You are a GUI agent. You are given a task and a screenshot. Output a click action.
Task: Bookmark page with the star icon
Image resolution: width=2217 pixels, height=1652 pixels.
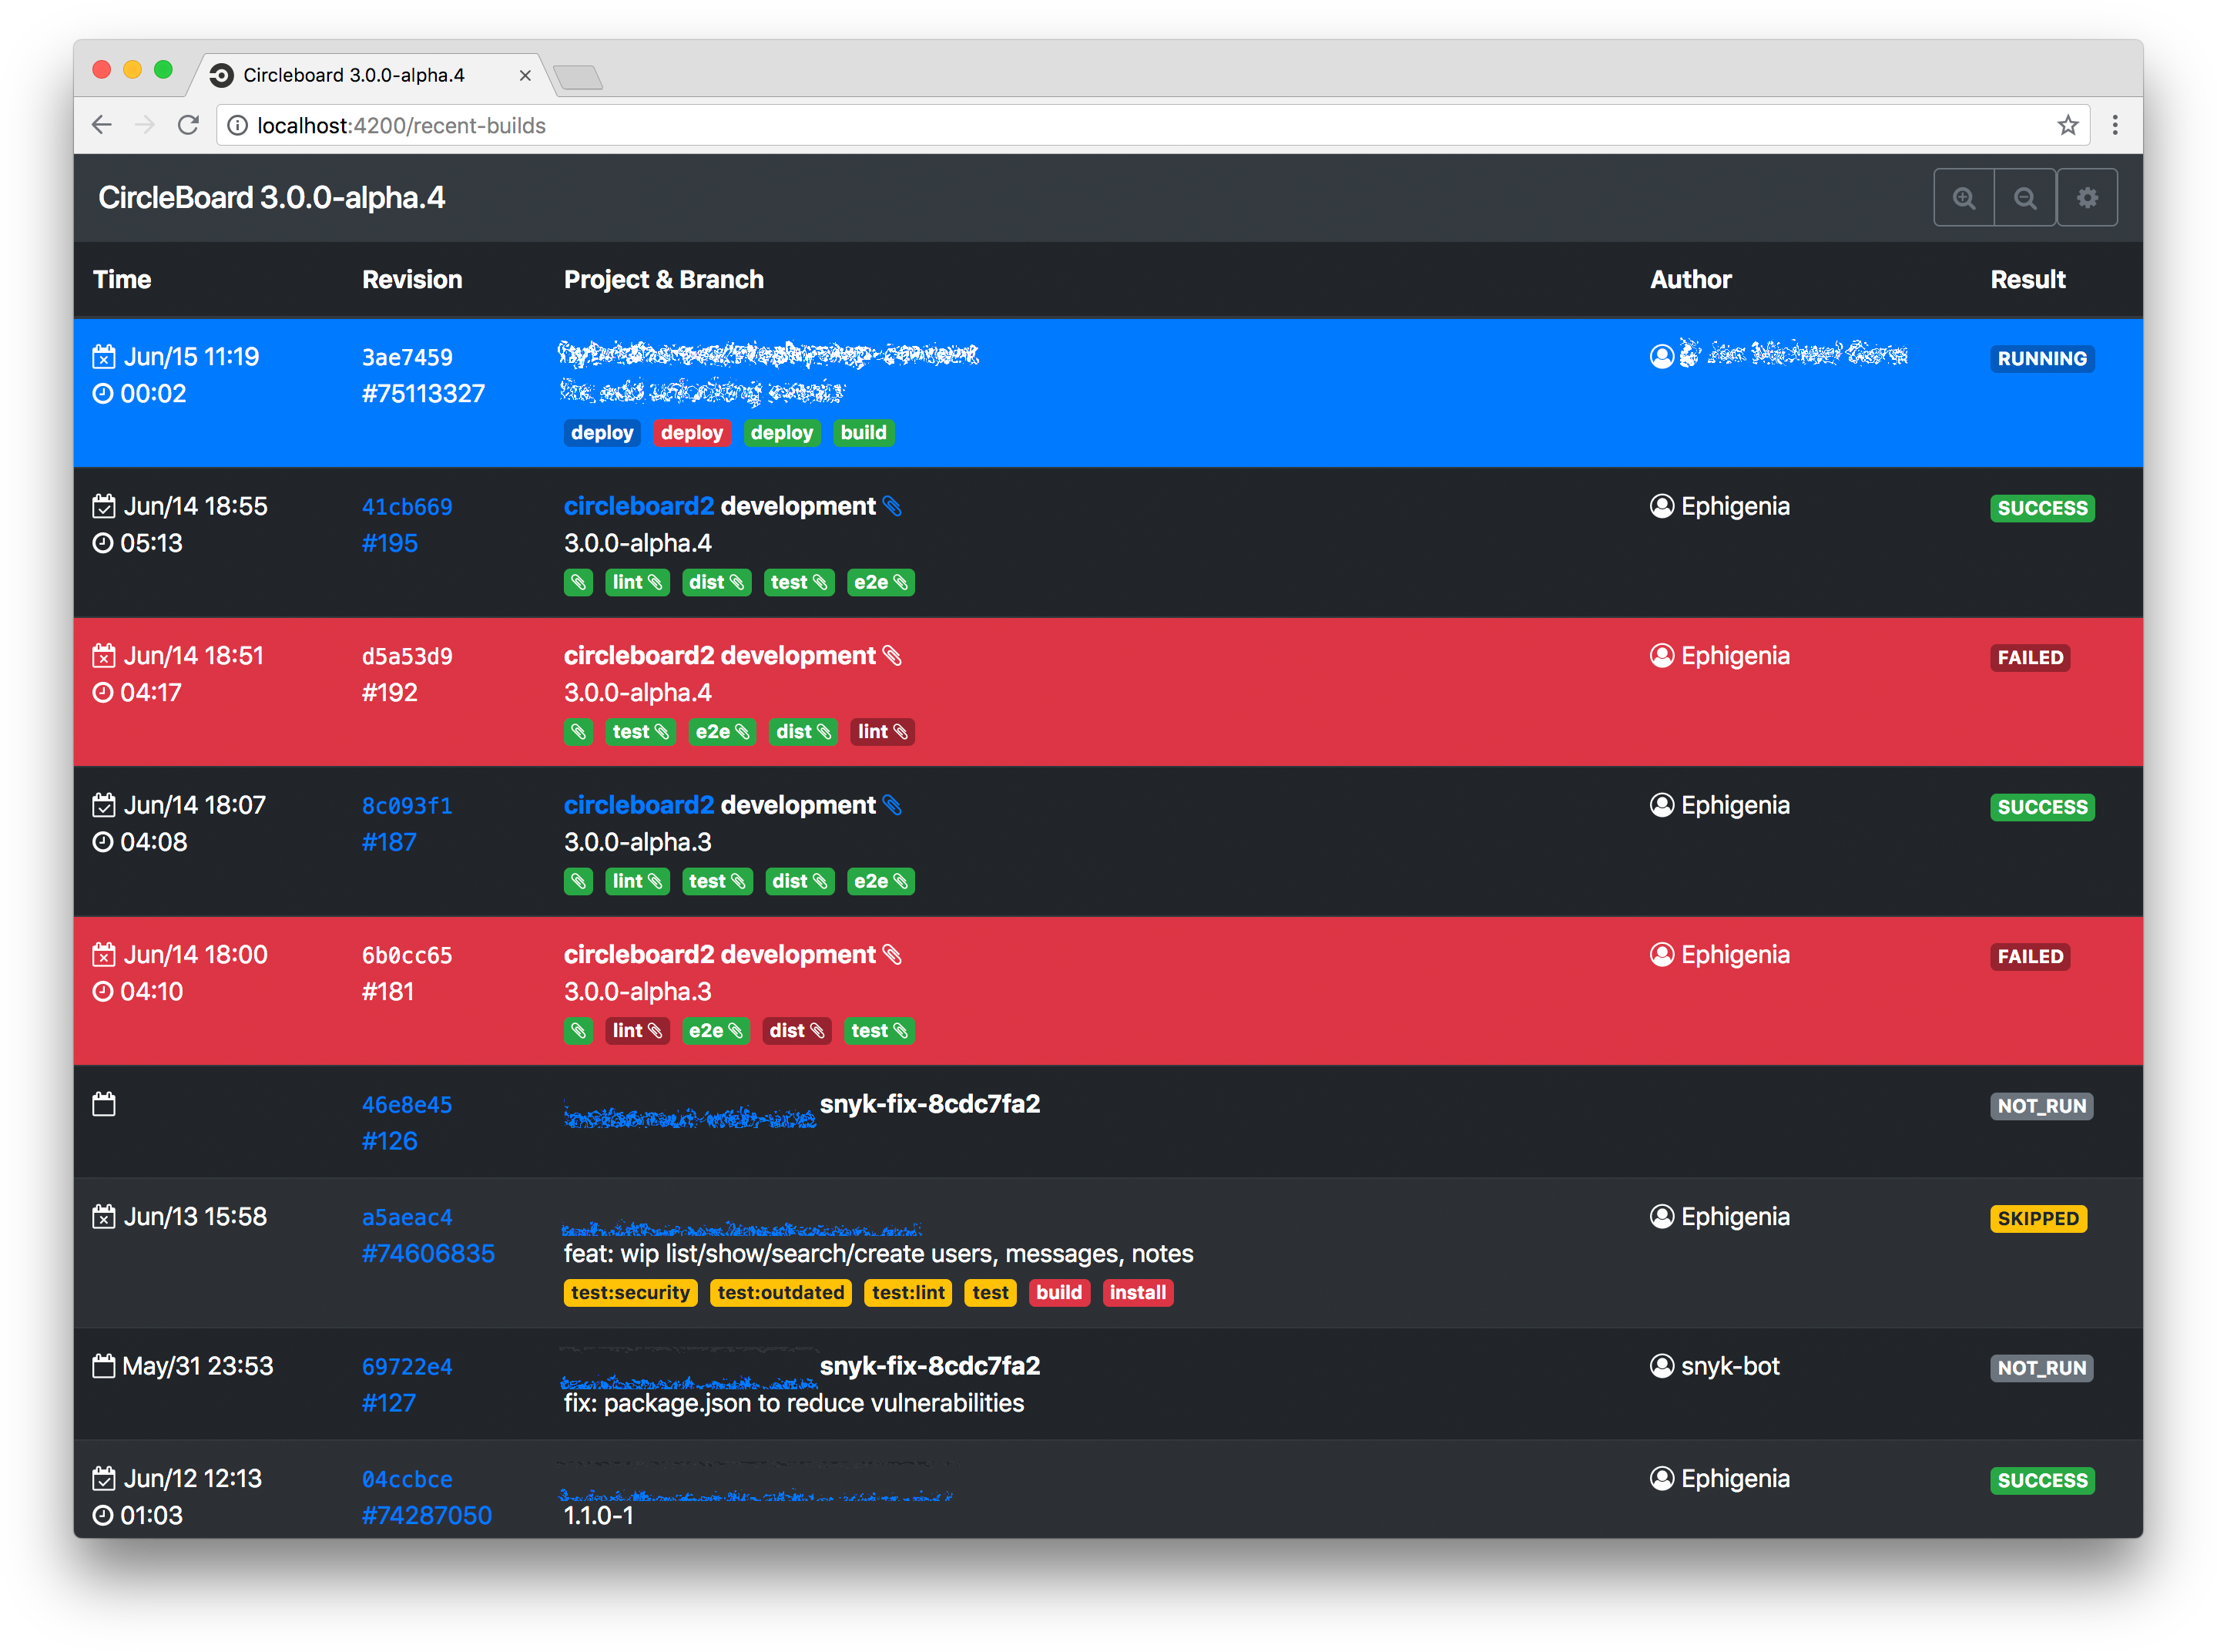[x=2067, y=125]
